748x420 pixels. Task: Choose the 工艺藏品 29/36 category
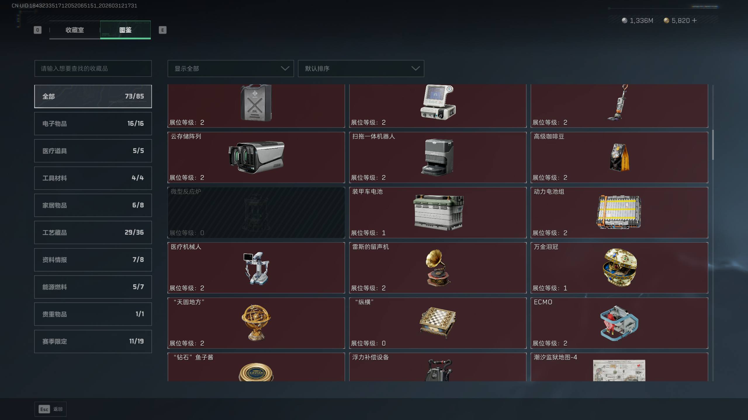(93, 232)
